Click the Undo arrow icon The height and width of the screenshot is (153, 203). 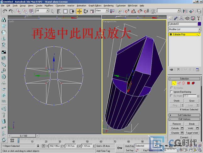[x=5, y=11]
